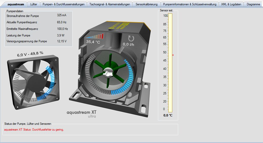263x143 pixels.
Task: Open Pumpeninformationen & Schlüsselverwaltung tab
Action: (189, 4)
